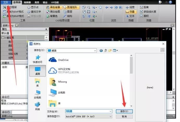Click the 命令行 command input field
The image size is (180, 122).
[20, 112]
